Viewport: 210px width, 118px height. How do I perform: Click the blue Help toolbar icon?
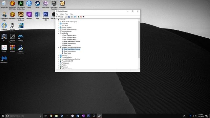pos(69,17)
